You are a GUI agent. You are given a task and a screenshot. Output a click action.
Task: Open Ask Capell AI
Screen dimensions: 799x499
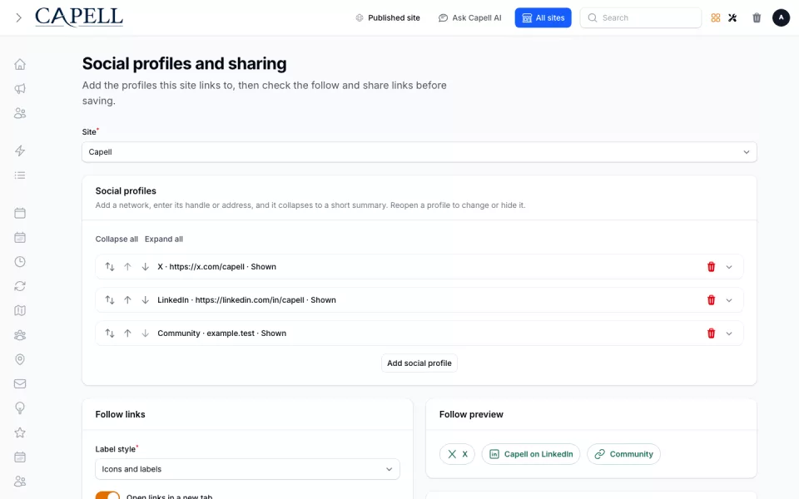[469, 17]
